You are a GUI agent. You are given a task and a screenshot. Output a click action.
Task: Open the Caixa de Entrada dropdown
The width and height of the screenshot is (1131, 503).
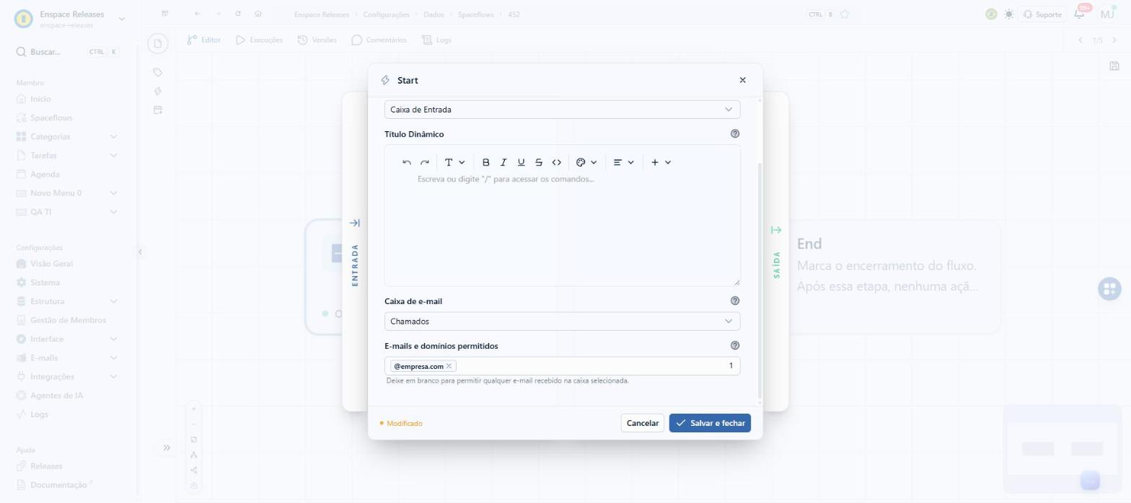562,110
